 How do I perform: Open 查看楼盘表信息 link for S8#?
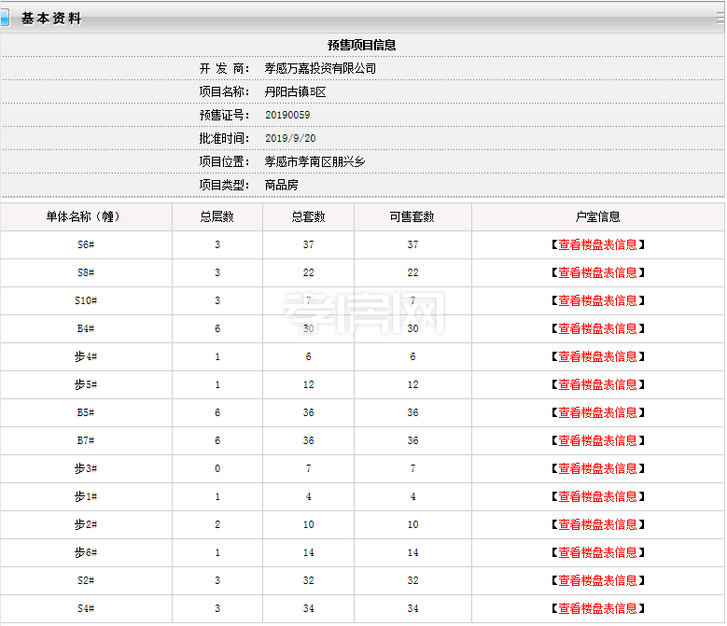tap(597, 272)
